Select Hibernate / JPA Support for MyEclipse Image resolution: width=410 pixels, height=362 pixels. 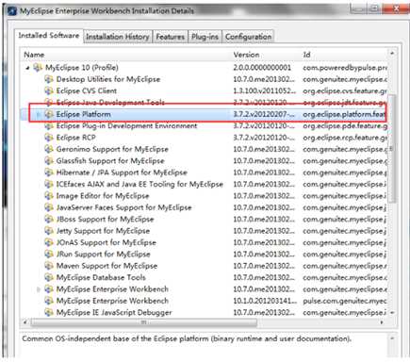point(205,173)
